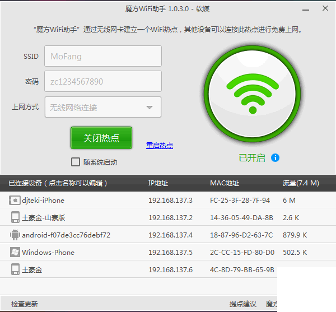Click the 879.9 K traffic value
Image resolution: width=336 pixels, height=312 pixels.
295,235
